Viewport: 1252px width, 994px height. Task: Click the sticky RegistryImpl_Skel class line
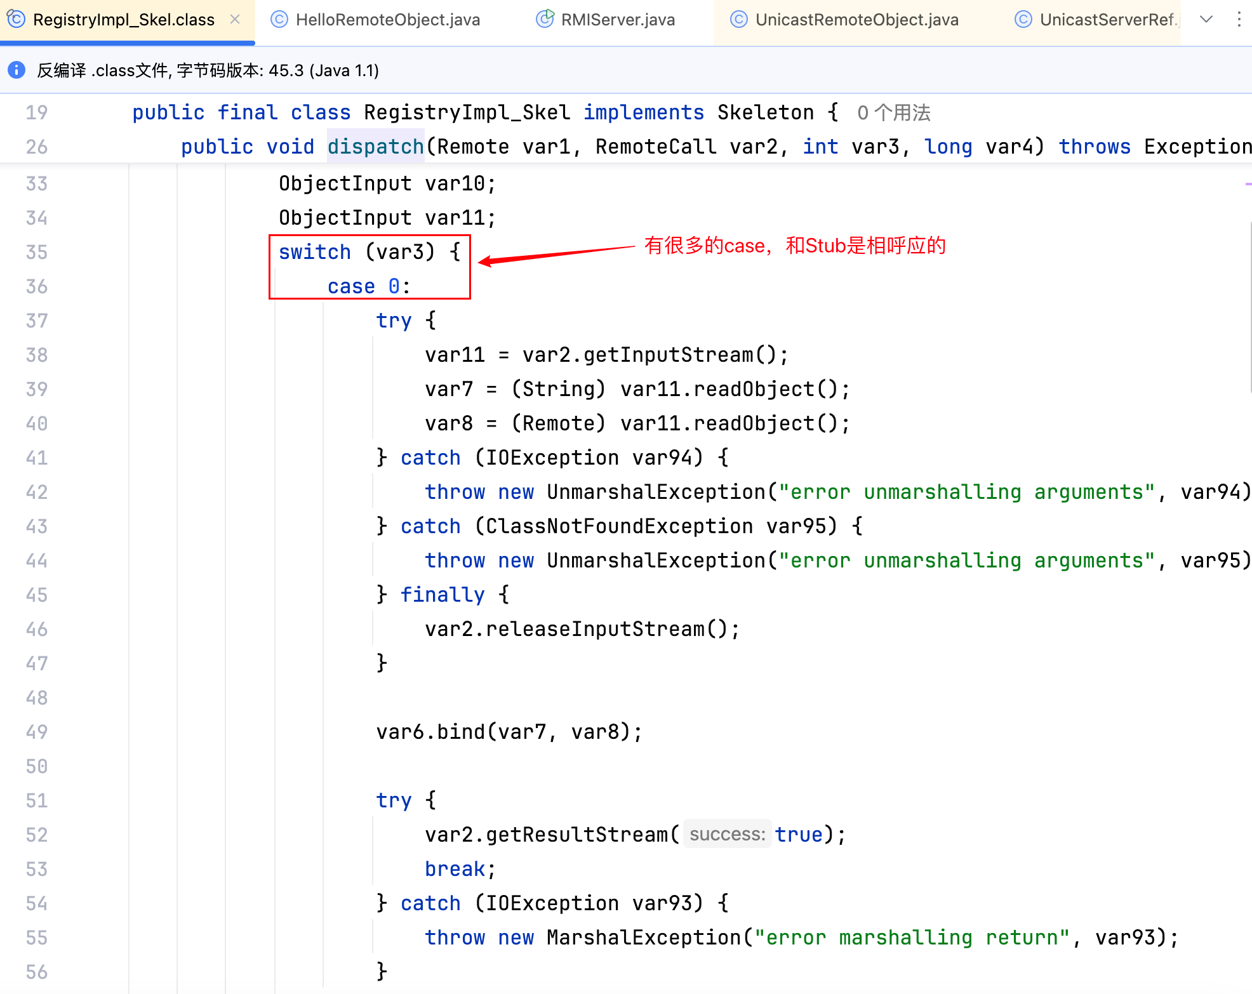pyautogui.click(x=466, y=113)
